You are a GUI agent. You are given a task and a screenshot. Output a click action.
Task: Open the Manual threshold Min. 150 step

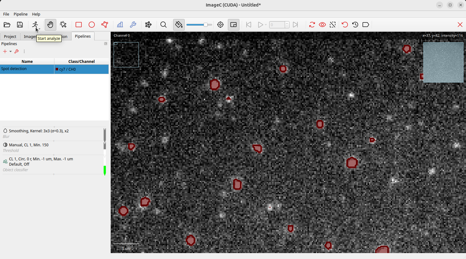pyautogui.click(x=29, y=145)
